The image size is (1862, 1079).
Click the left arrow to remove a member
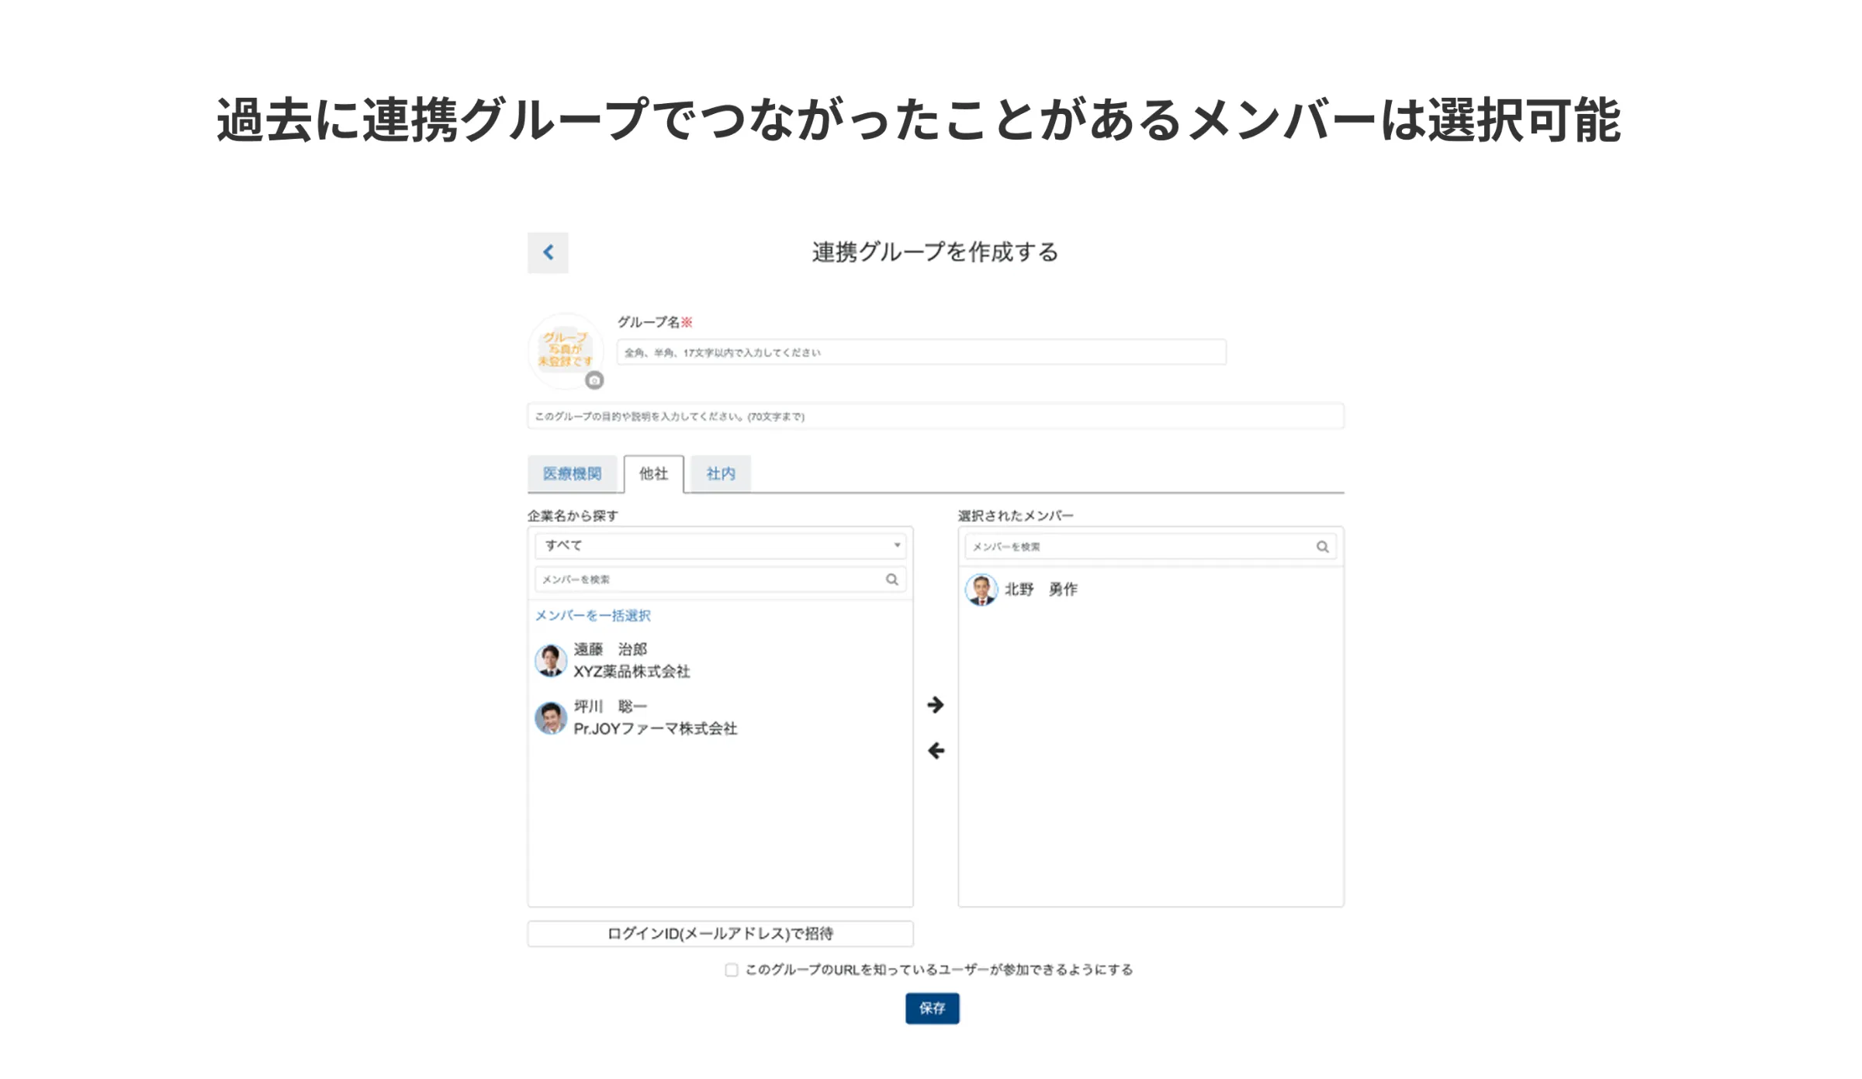click(936, 750)
